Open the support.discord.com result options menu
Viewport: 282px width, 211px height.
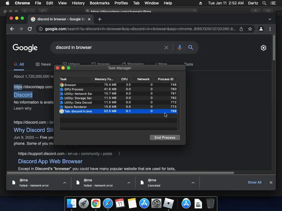(119, 154)
